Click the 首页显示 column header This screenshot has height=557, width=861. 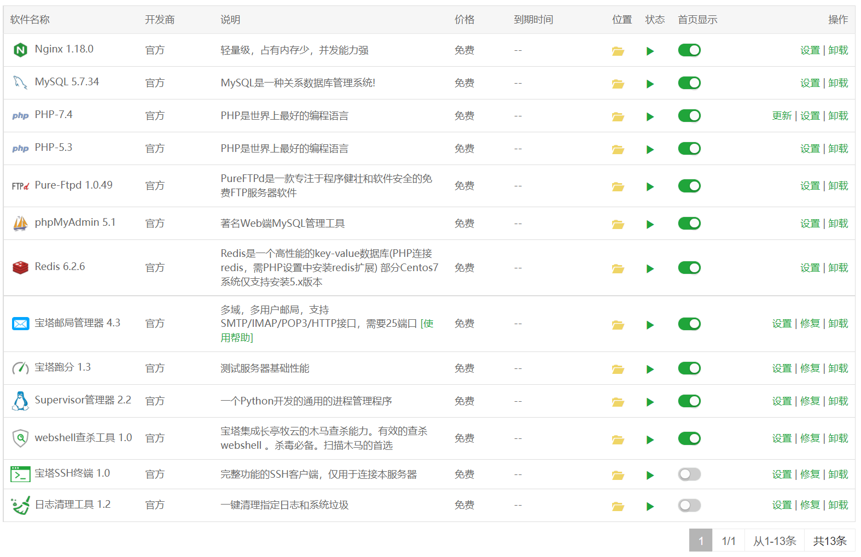pyautogui.click(x=697, y=20)
